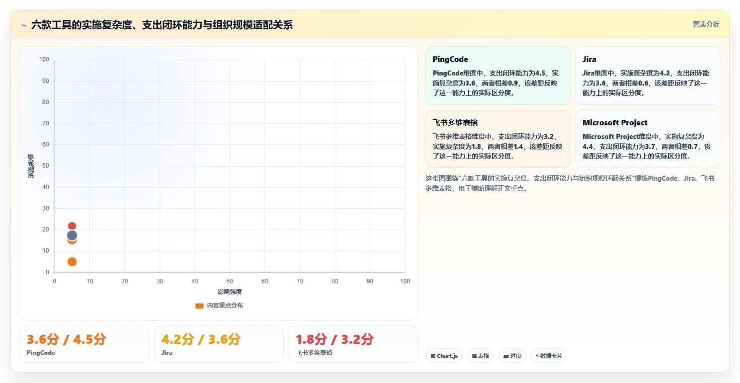Open the Jira comparison card
The width and height of the screenshot is (740, 383).
pyautogui.click(x=647, y=75)
